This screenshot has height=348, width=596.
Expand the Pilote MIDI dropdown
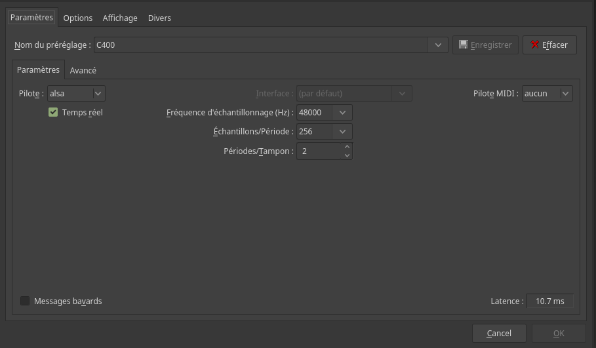coord(565,94)
